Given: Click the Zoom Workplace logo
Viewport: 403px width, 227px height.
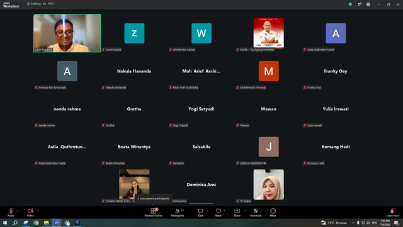Looking at the screenshot, I should [11, 4].
